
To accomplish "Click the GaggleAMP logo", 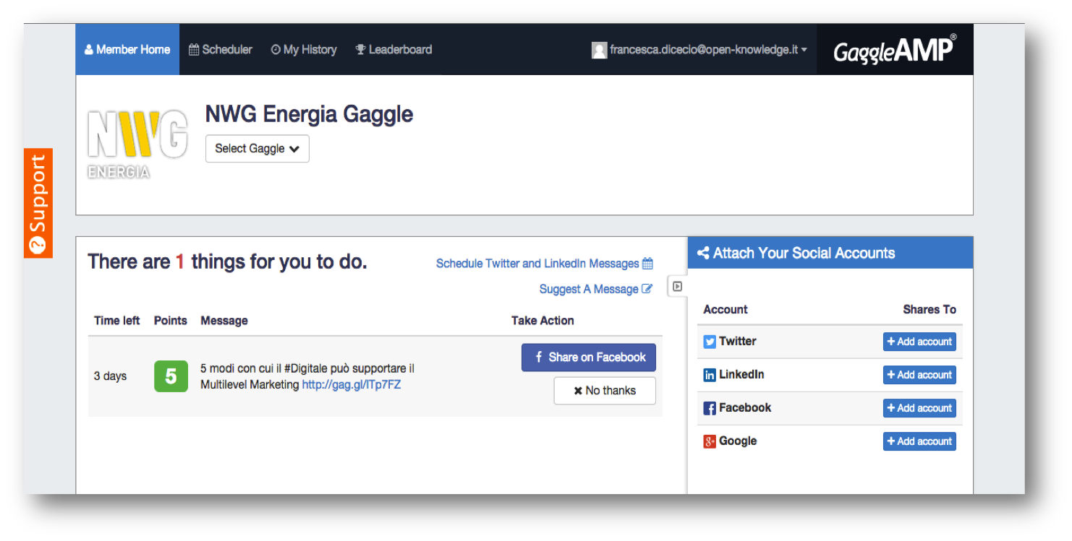I will tap(894, 50).
